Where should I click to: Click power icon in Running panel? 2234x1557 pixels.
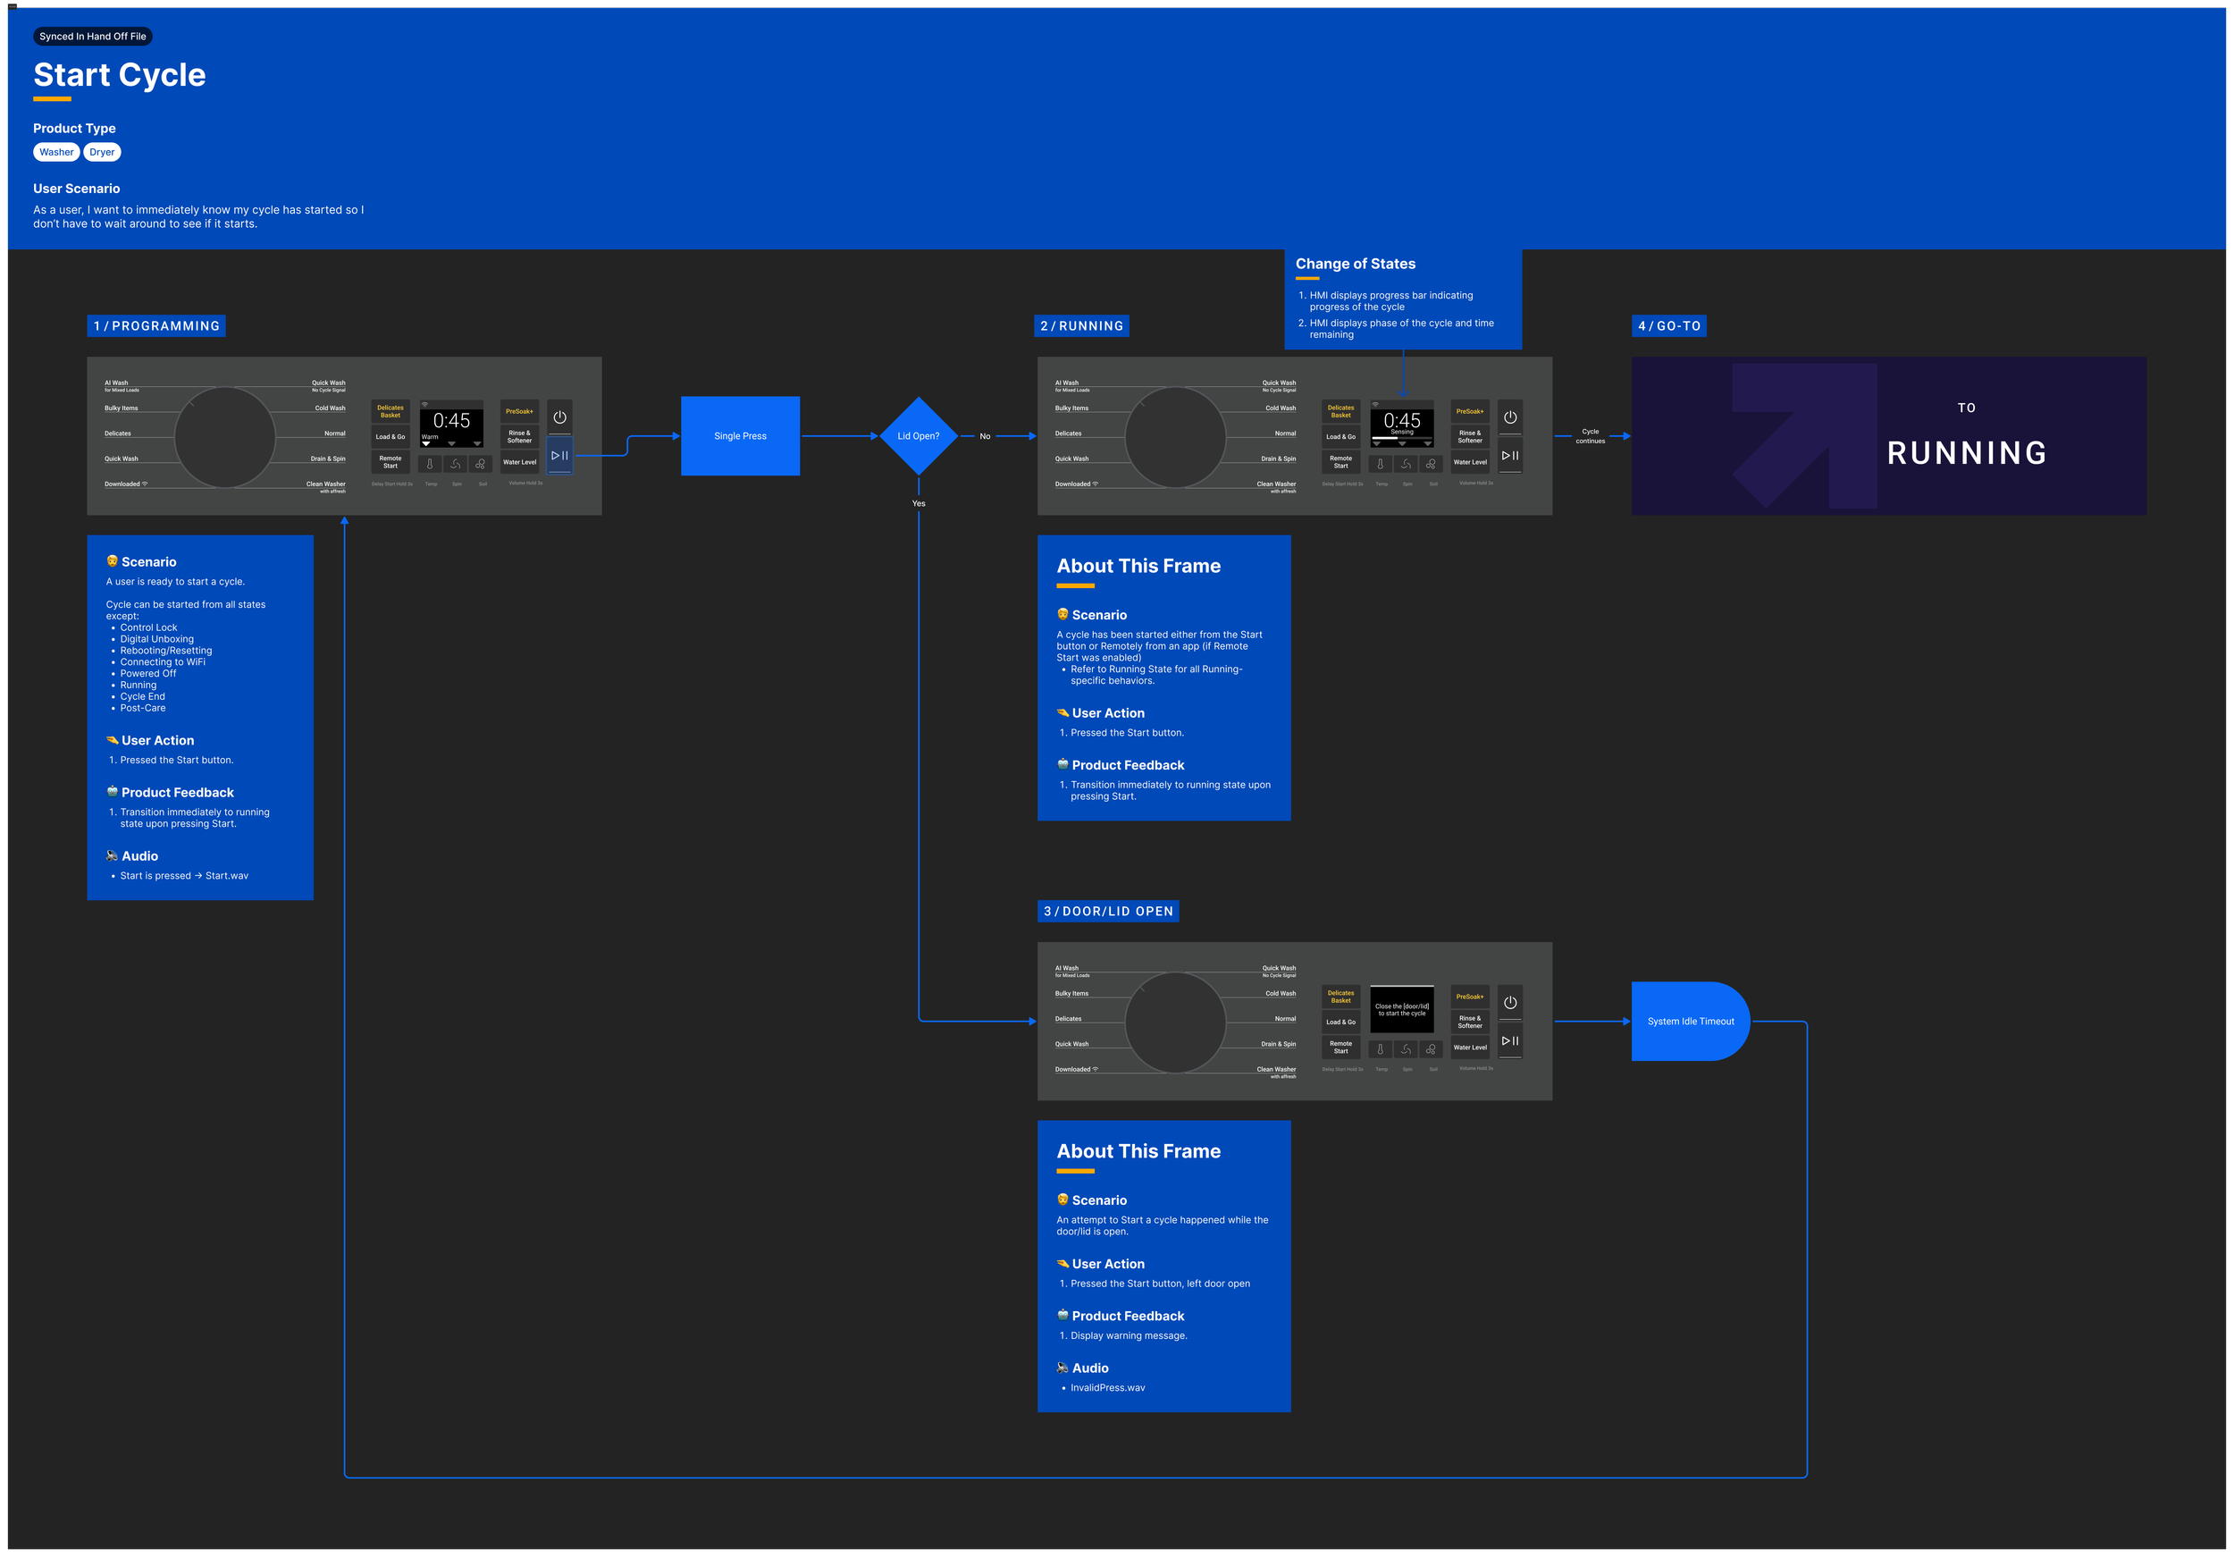[1510, 417]
